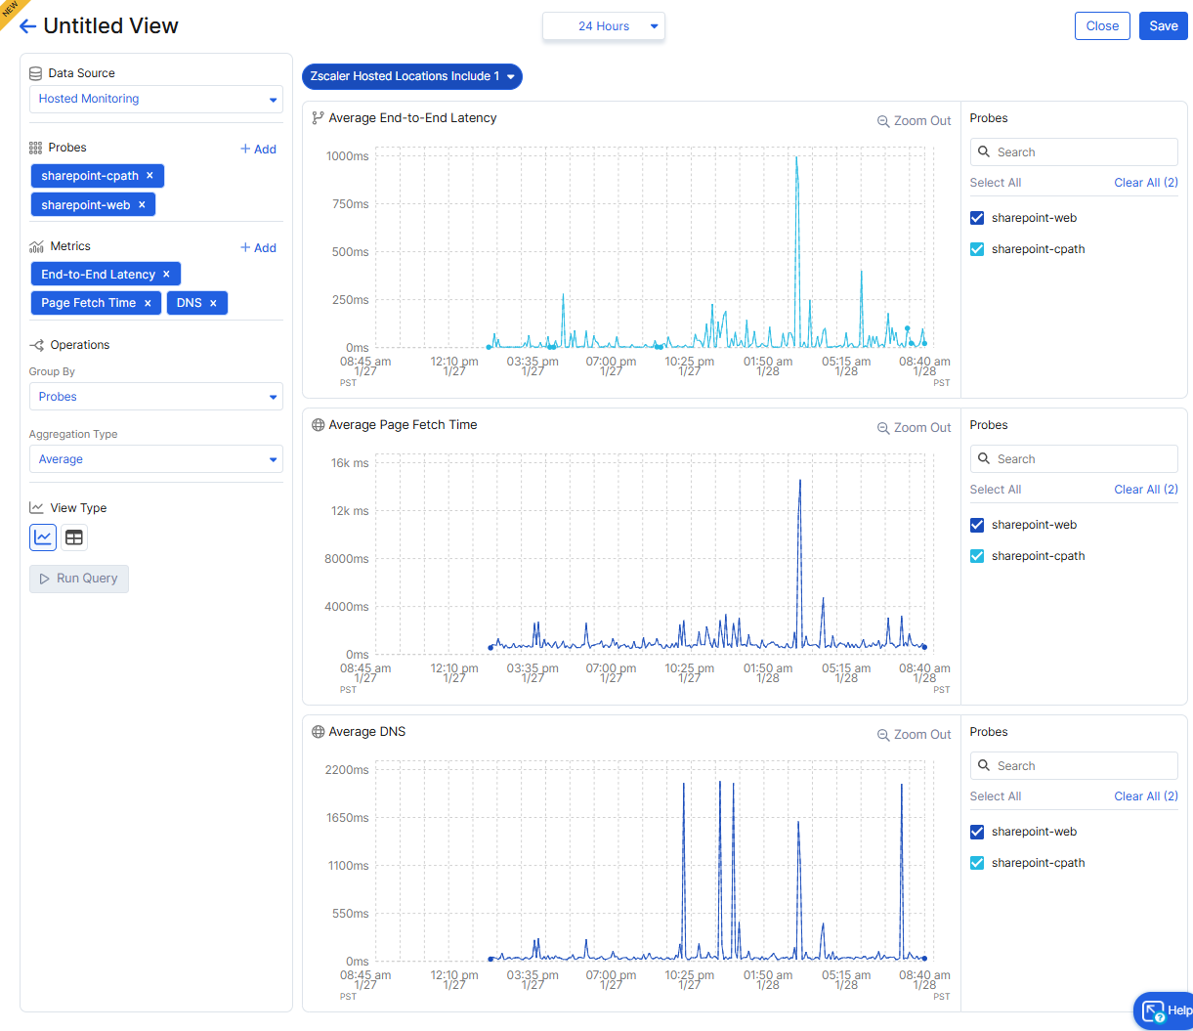Remove the End-to-End Latency metric tag
The image size is (1193, 1031).
pos(166,275)
